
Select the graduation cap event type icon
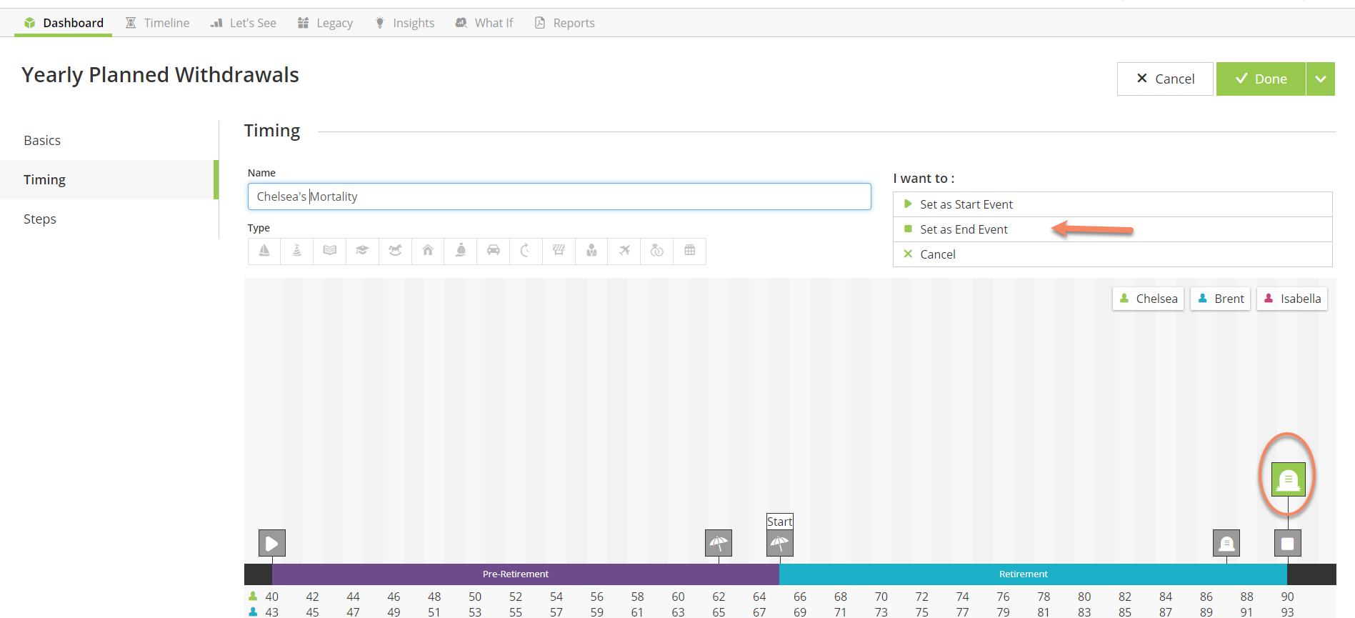pyautogui.click(x=363, y=251)
